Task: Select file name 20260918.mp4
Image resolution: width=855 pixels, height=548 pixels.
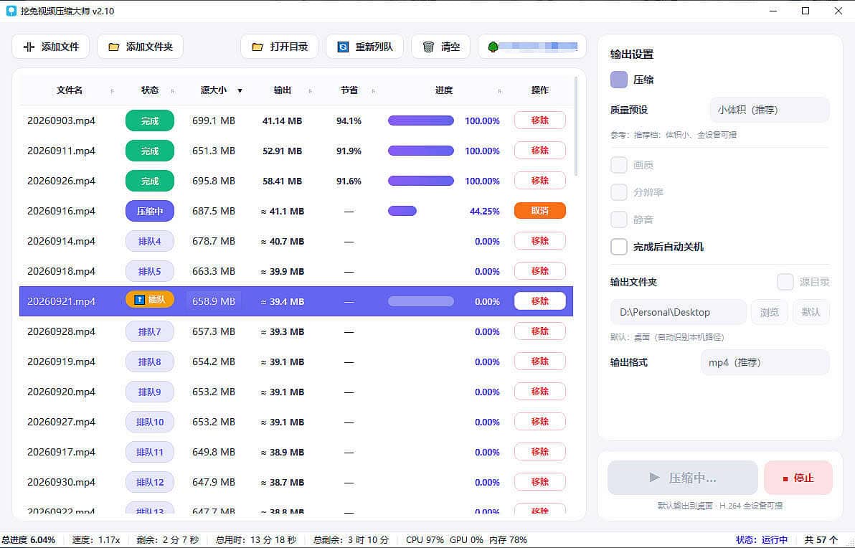Action: click(x=61, y=271)
